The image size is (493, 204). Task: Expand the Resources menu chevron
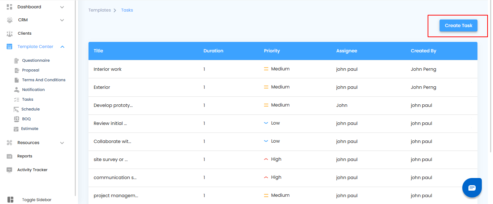[x=62, y=143]
